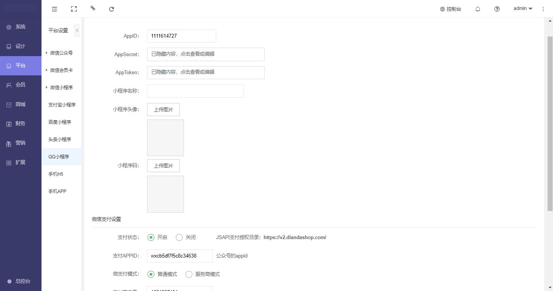This screenshot has height=291, width=553.
Task: Open notifications bell icon
Action: click(x=478, y=9)
